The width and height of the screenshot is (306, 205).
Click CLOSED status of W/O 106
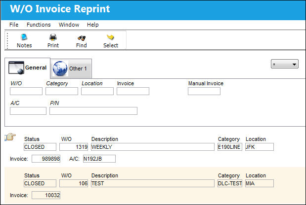[40, 183]
